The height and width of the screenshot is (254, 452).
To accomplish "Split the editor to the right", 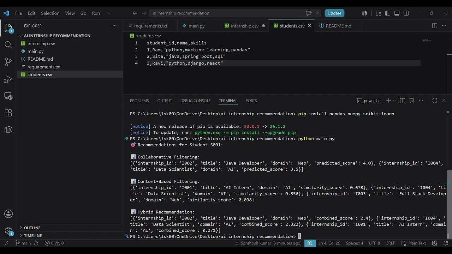I will click(x=435, y=26).
